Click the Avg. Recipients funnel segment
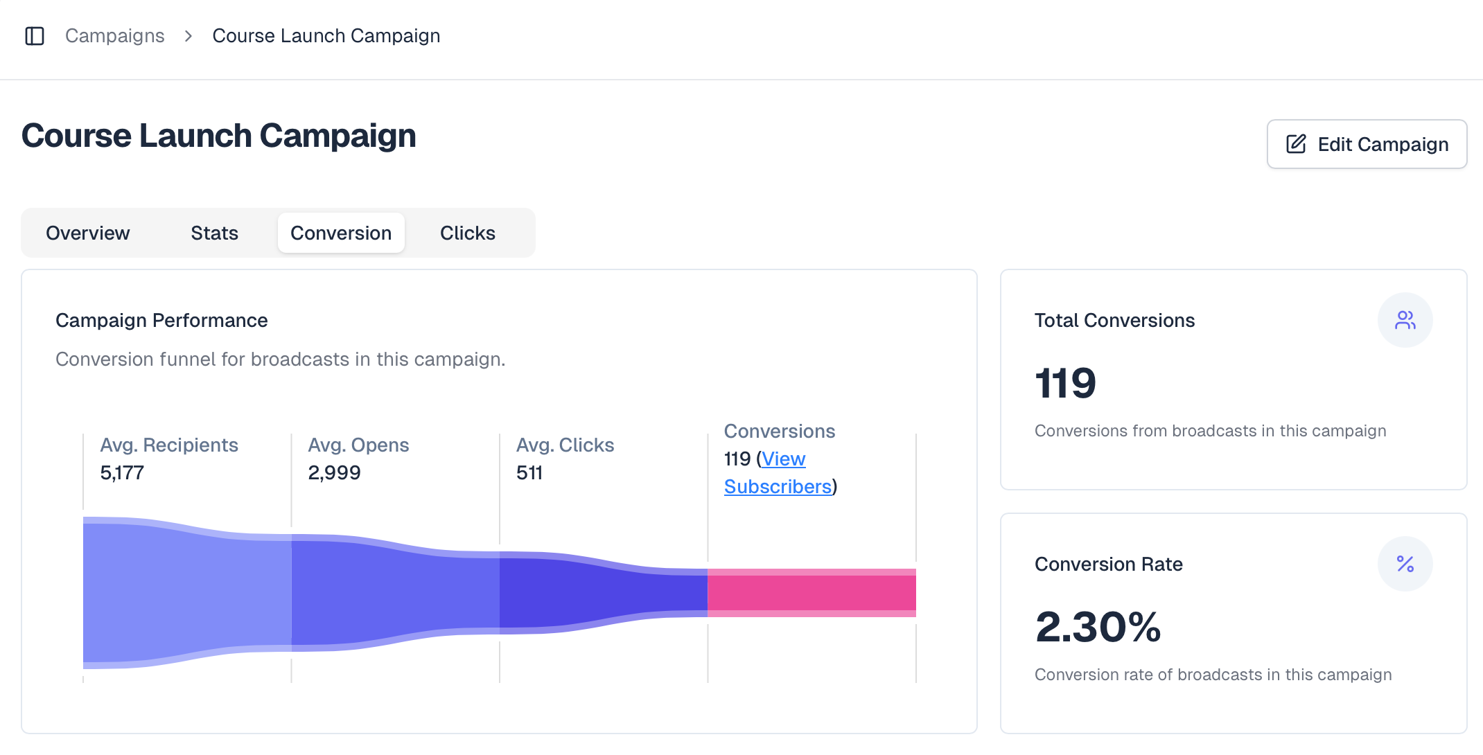The width and height of the screenshot is (1483, 755). pyautogui.click(x=187, y=593)
